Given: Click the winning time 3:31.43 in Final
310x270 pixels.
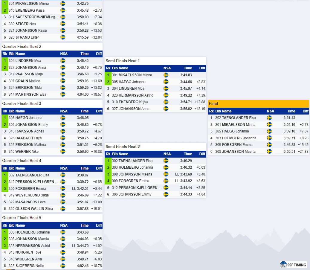Looking at the screenshot, I should [x=289, y=118].
